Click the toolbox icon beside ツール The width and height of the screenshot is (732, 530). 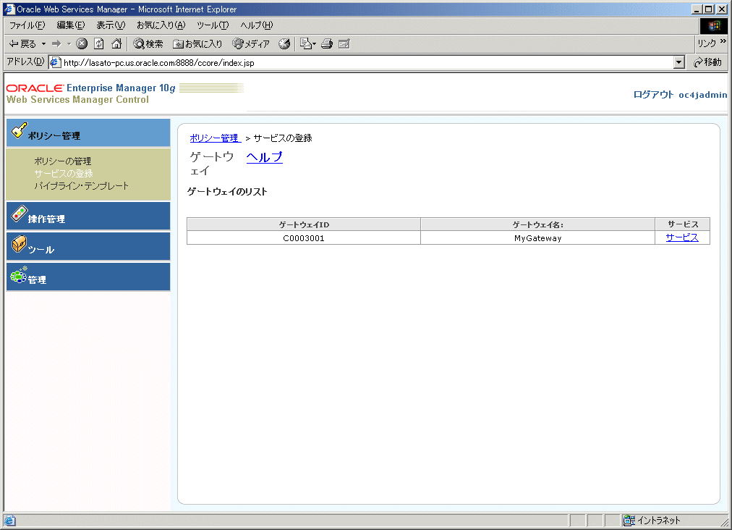pyautogui.click(x=19, y=244)
